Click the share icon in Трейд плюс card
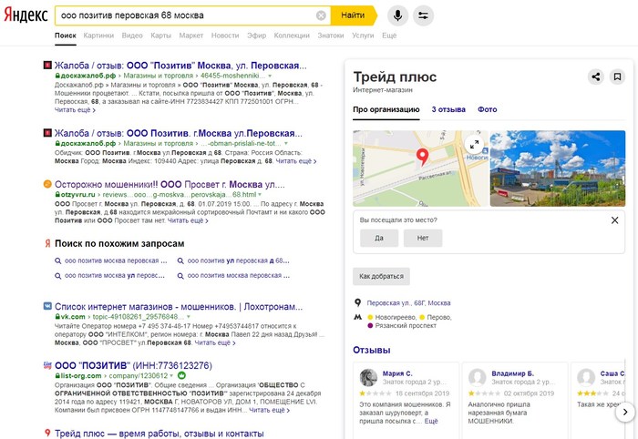The width and height of the screenshot is (638, 439). (595, 77)
